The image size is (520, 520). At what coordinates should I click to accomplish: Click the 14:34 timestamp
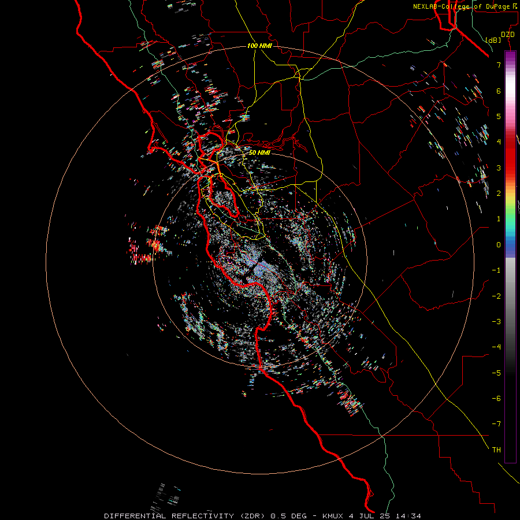[x=408, y=516]
